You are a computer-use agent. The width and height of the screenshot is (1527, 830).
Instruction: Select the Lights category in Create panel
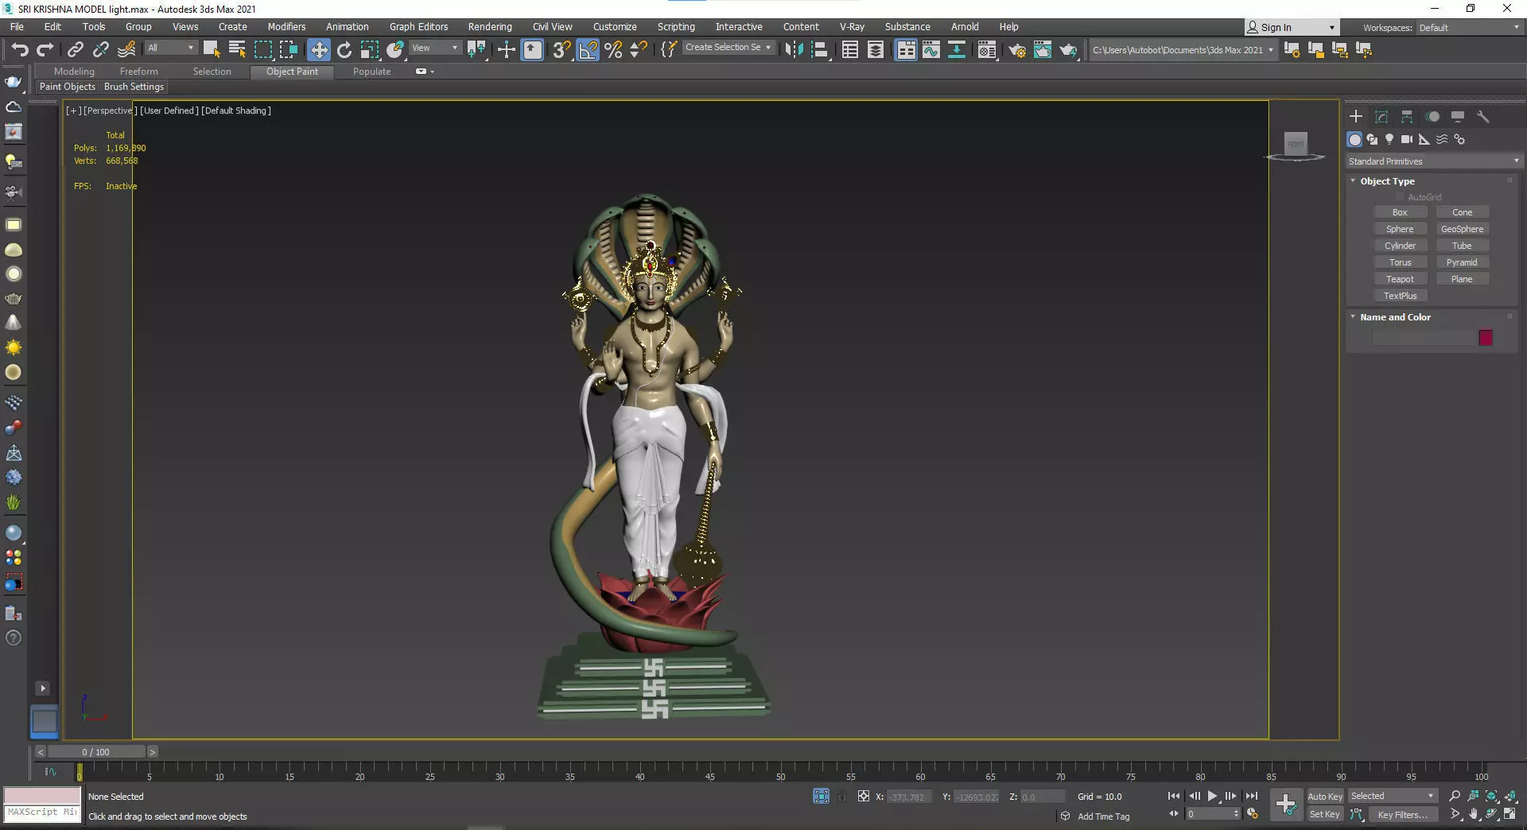click(1389, 139)
